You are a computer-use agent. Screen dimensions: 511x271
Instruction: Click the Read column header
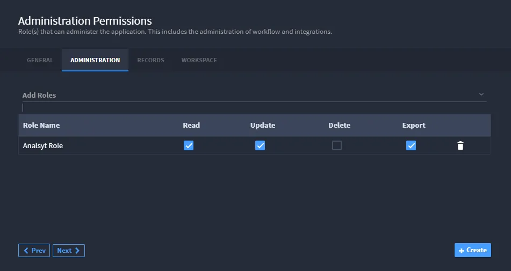[x=191, y=125]
